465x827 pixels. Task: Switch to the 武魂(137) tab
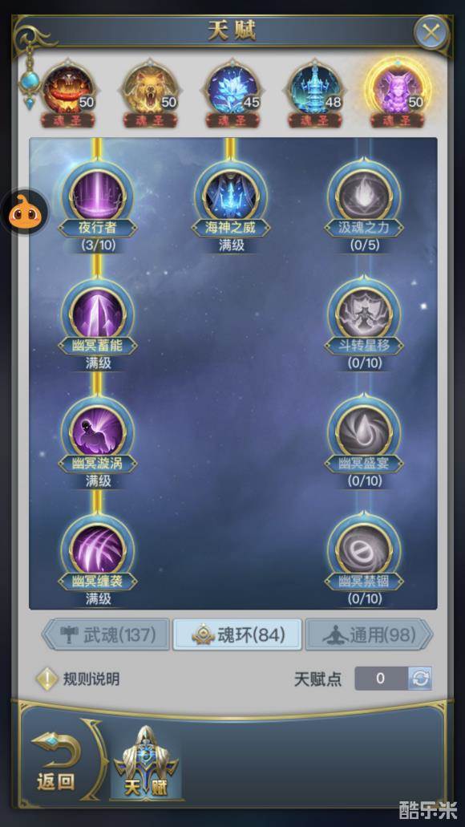106,634
